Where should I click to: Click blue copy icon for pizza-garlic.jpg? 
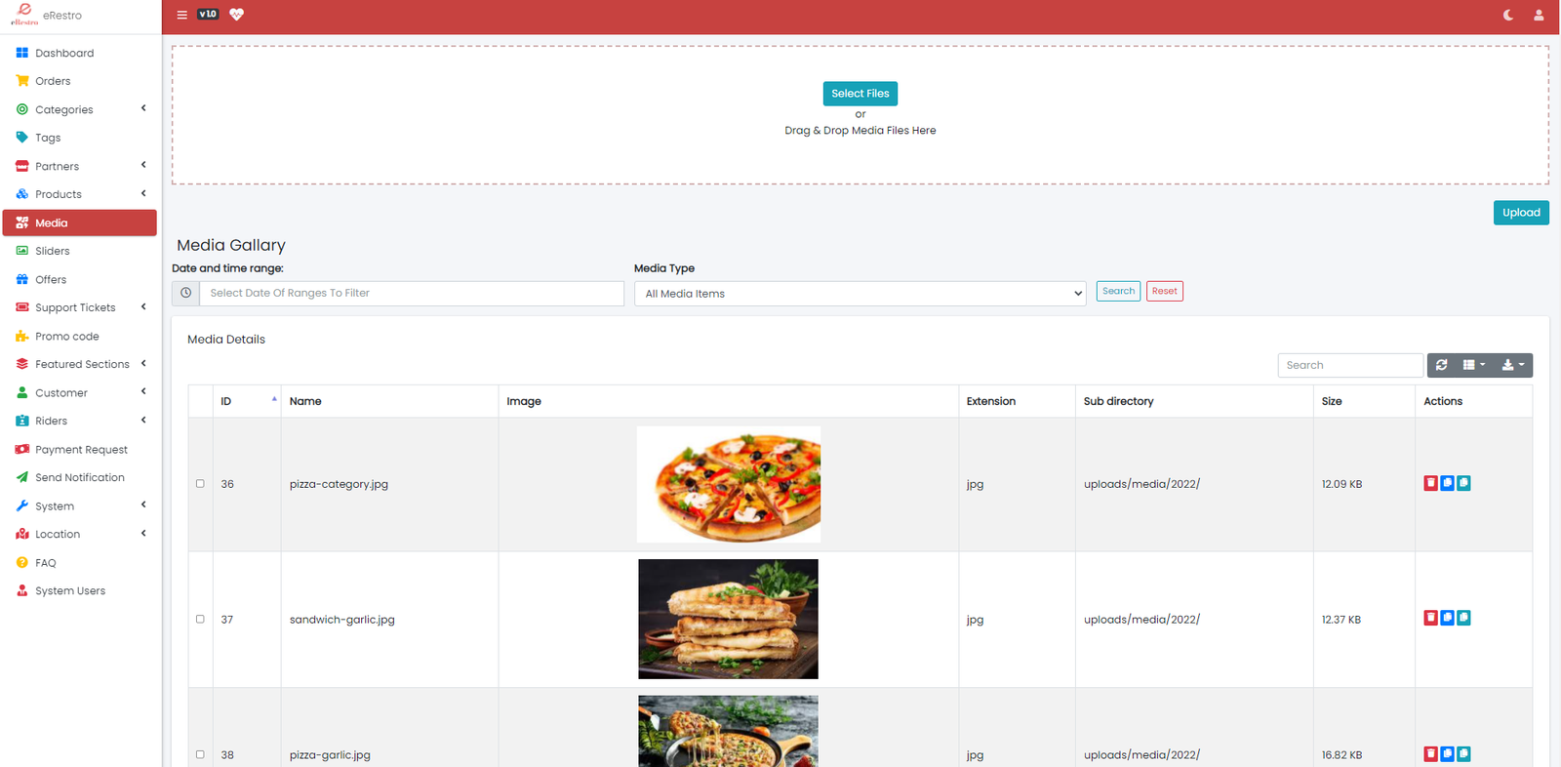coord(1447,754)
